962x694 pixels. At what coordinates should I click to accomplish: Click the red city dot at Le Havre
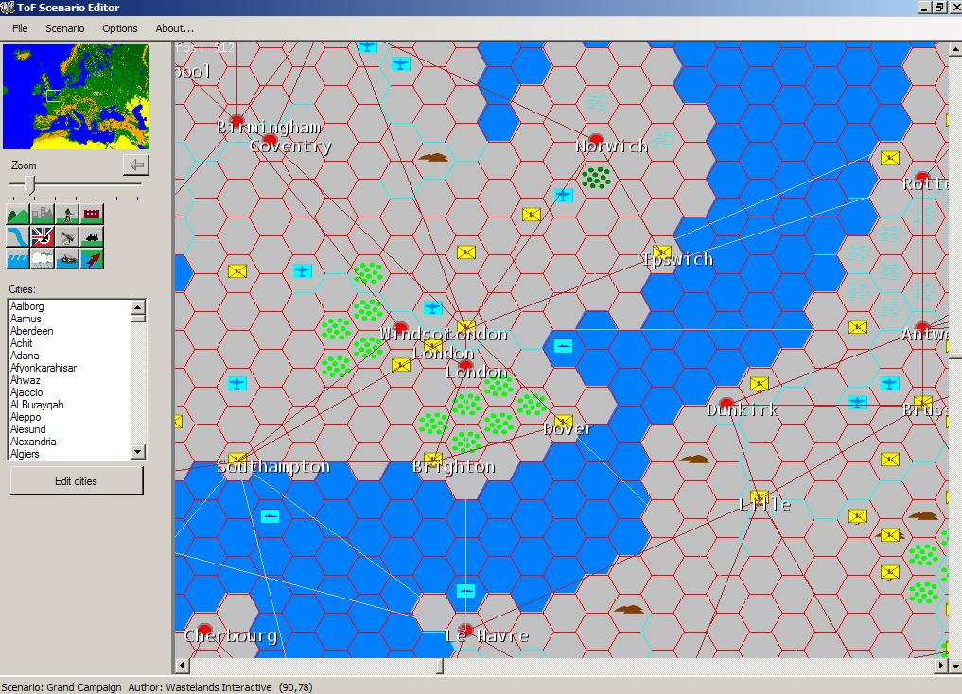click(x=465, y=630)
